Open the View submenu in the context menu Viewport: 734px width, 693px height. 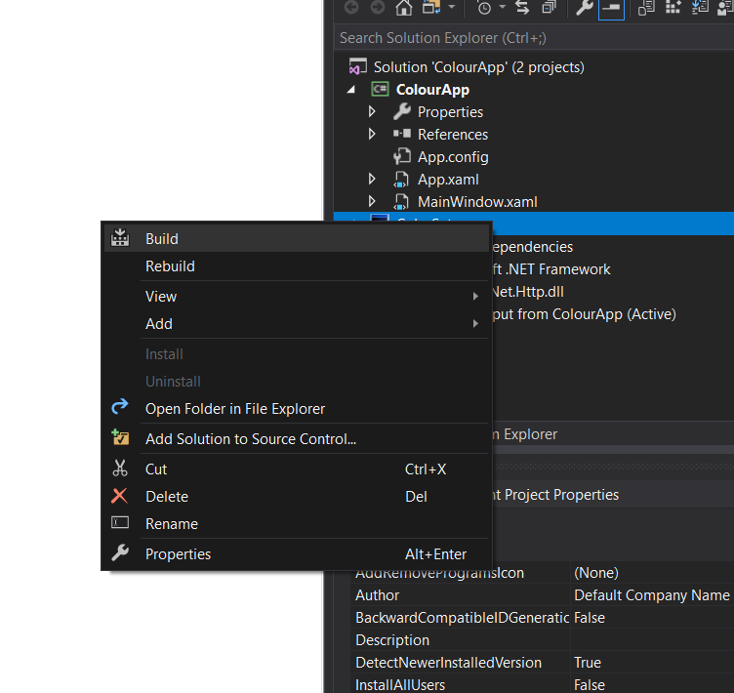tap(297, 297)
